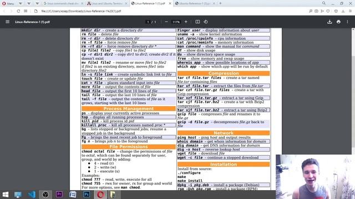Click the 'ping host' line under Network
The height and width of the screenshot is (199, 355).
coord(214,137)
